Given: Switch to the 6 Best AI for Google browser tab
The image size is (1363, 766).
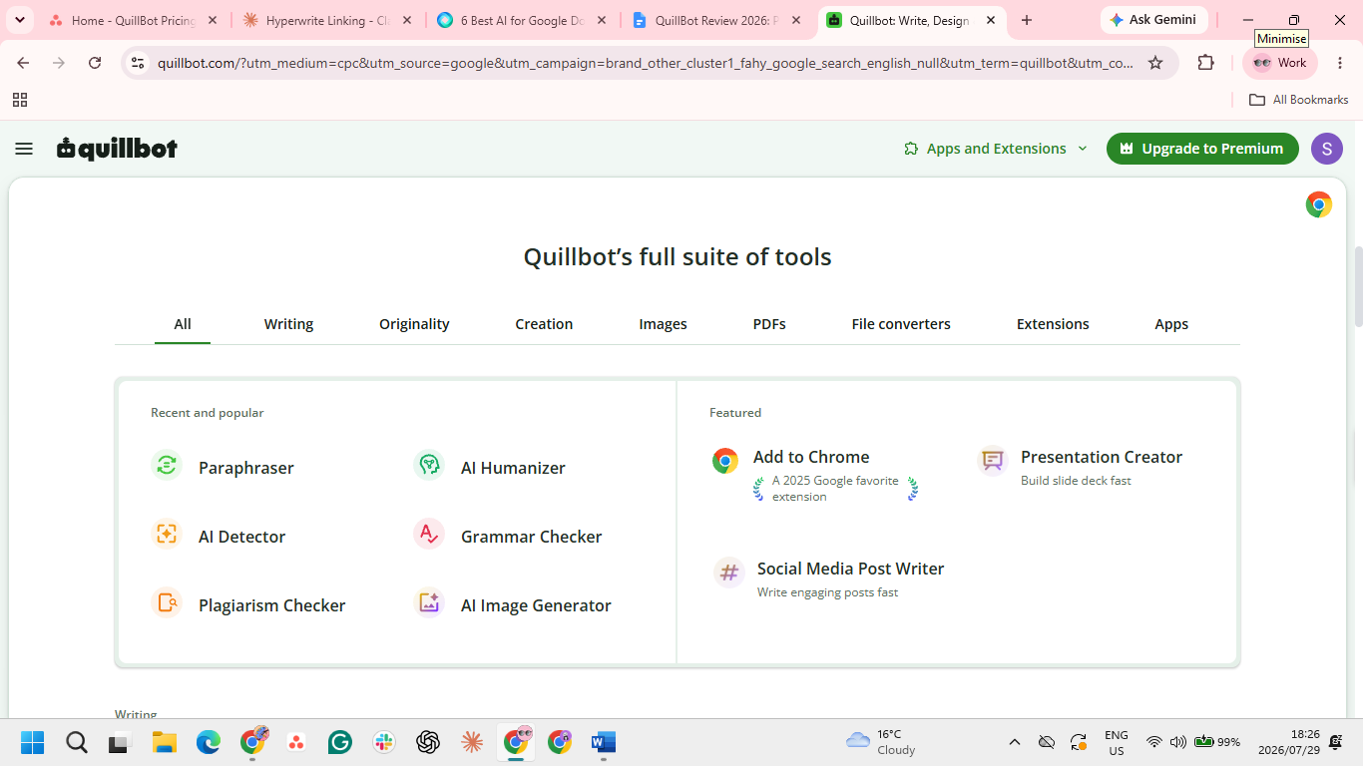Looking at the screenshot, I should pyautogui.click(x=522, y=20).
